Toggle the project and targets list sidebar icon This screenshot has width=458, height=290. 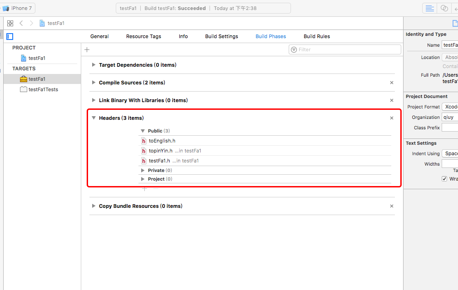[10, 36]
